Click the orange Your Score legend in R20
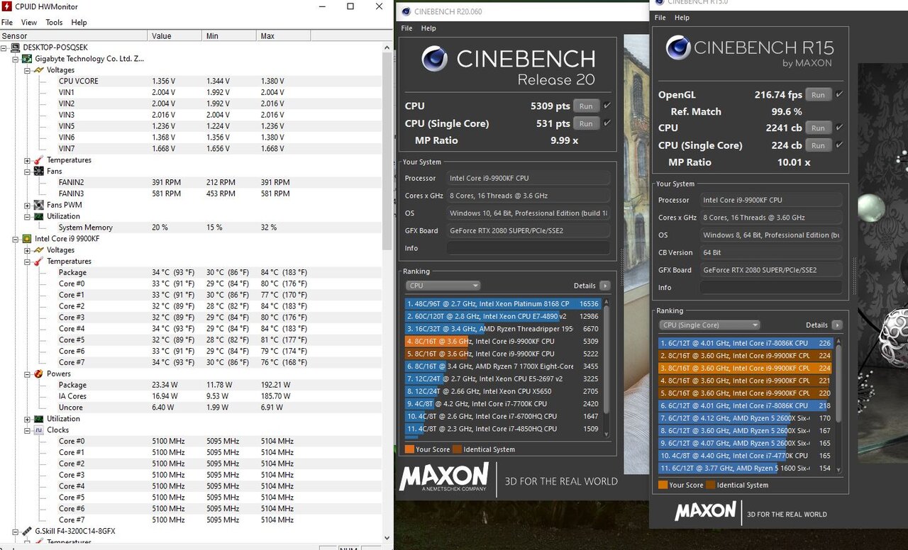Screen dimensions: 908x550 coord(409,449)
